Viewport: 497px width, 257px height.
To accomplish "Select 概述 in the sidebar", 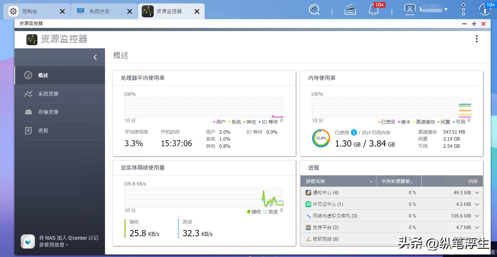I will [60, 75].
